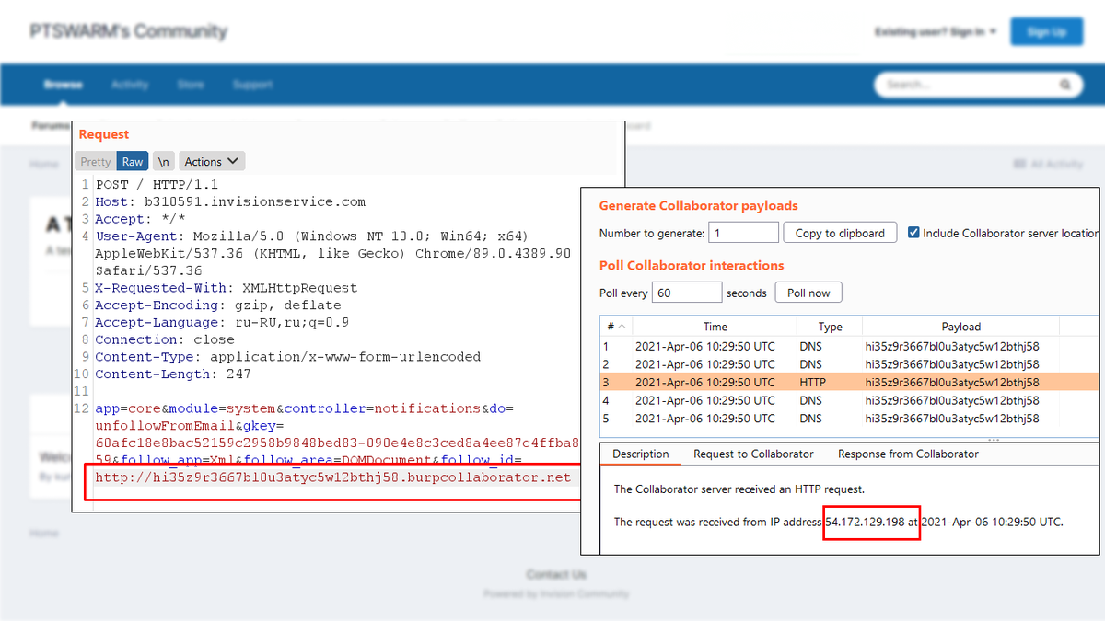
Task: Click PTSWARM's Community site title
Action: click(128, 31)
